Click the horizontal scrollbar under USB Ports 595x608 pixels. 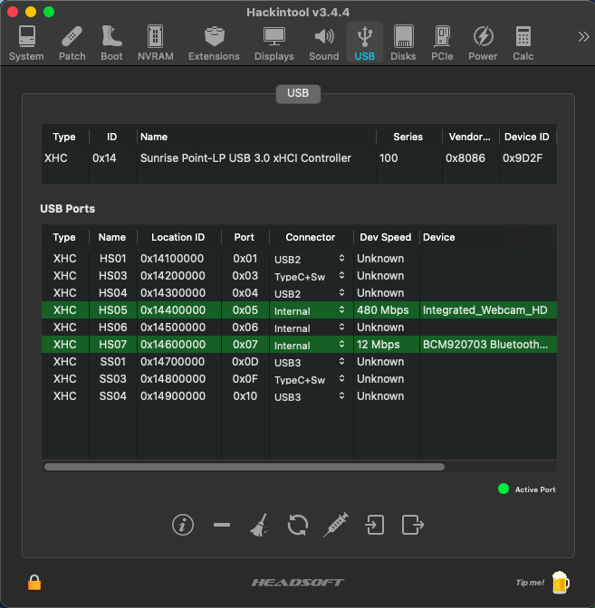[245, 467]
